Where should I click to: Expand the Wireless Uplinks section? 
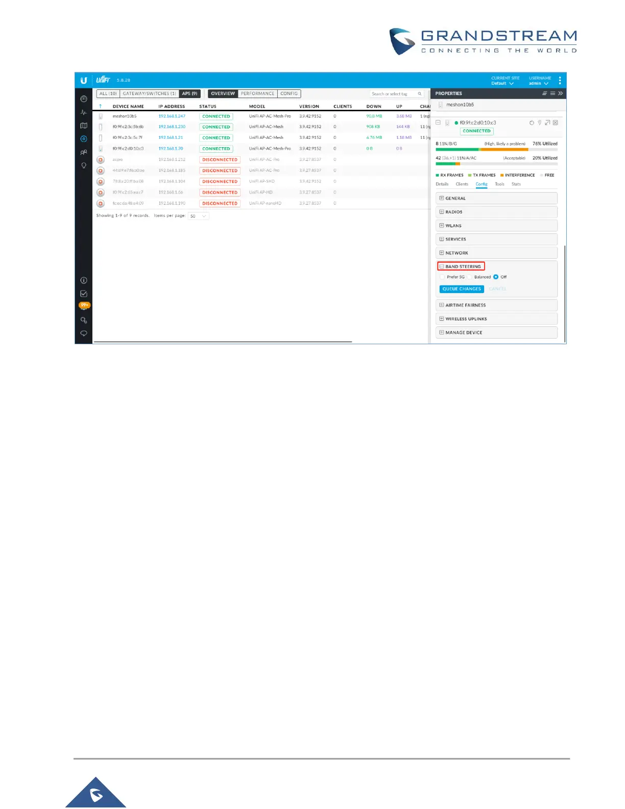point(496,319)
